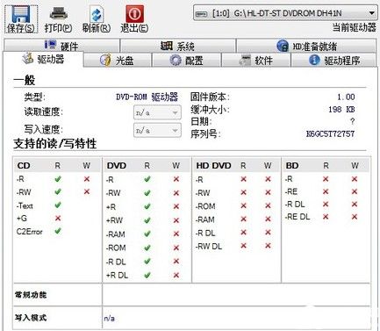380x331 pixels.
Task: Open the 系统 system tab
Action: 178,46
